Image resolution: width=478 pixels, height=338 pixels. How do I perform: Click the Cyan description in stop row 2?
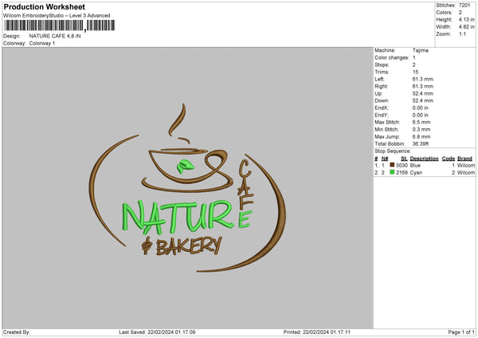tap(416, 173)
